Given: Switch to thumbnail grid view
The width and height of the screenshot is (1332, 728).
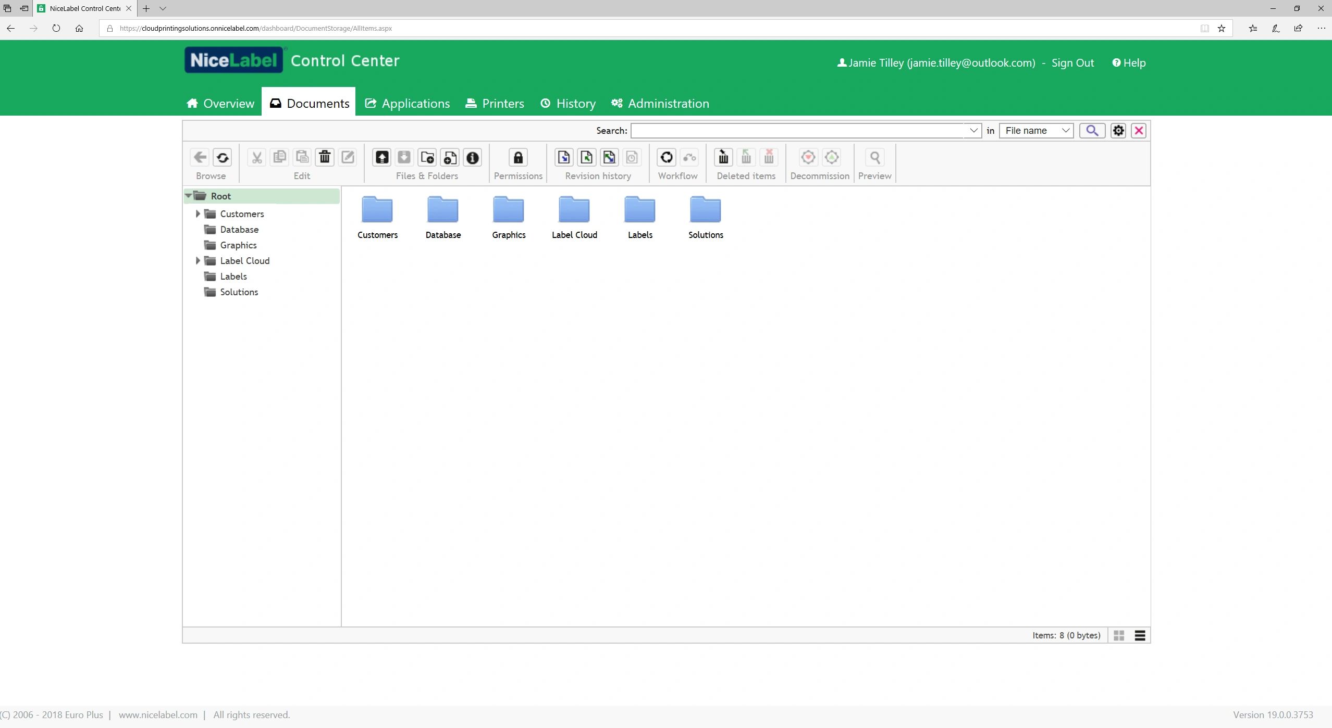Looking at the screenshot, I should tap(1118, 635).
